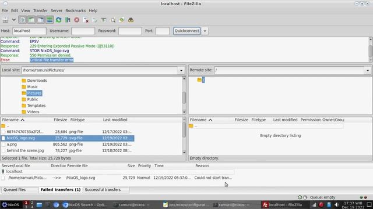Open the View menu
This screenshot has width=373, height=209.
click(x=26, y=10)
